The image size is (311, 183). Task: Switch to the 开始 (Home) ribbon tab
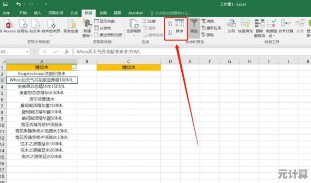point(23,13)
